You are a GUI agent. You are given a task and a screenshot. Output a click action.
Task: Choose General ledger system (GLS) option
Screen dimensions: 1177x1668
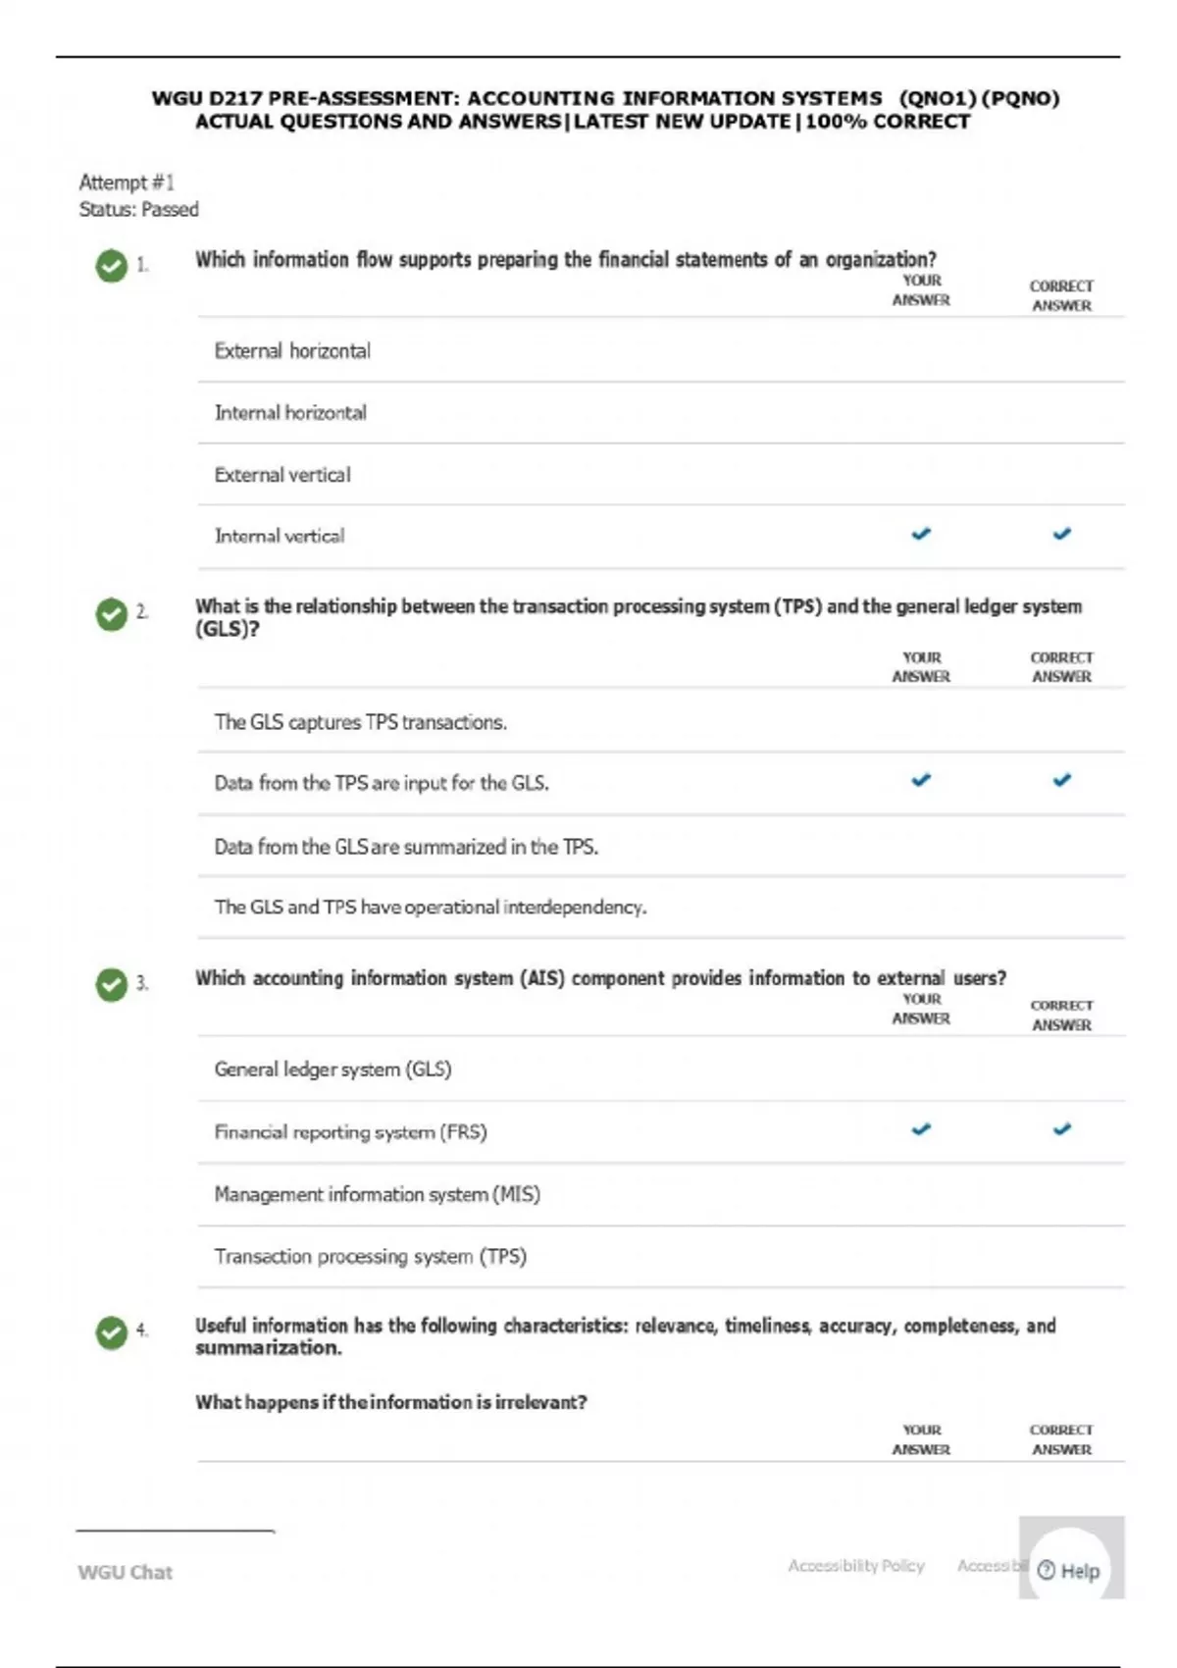[x=333, y=1069]
